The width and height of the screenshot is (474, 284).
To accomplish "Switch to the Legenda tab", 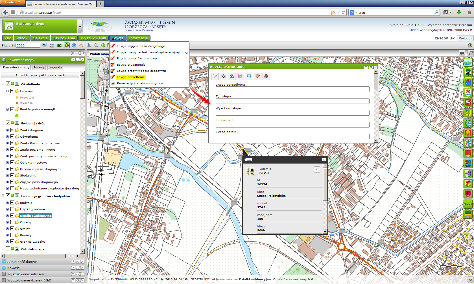I will click(x=55, y=67).
